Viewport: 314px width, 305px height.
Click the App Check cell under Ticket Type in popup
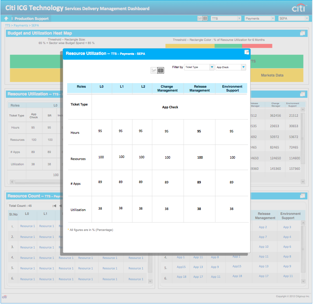(170, 107)
